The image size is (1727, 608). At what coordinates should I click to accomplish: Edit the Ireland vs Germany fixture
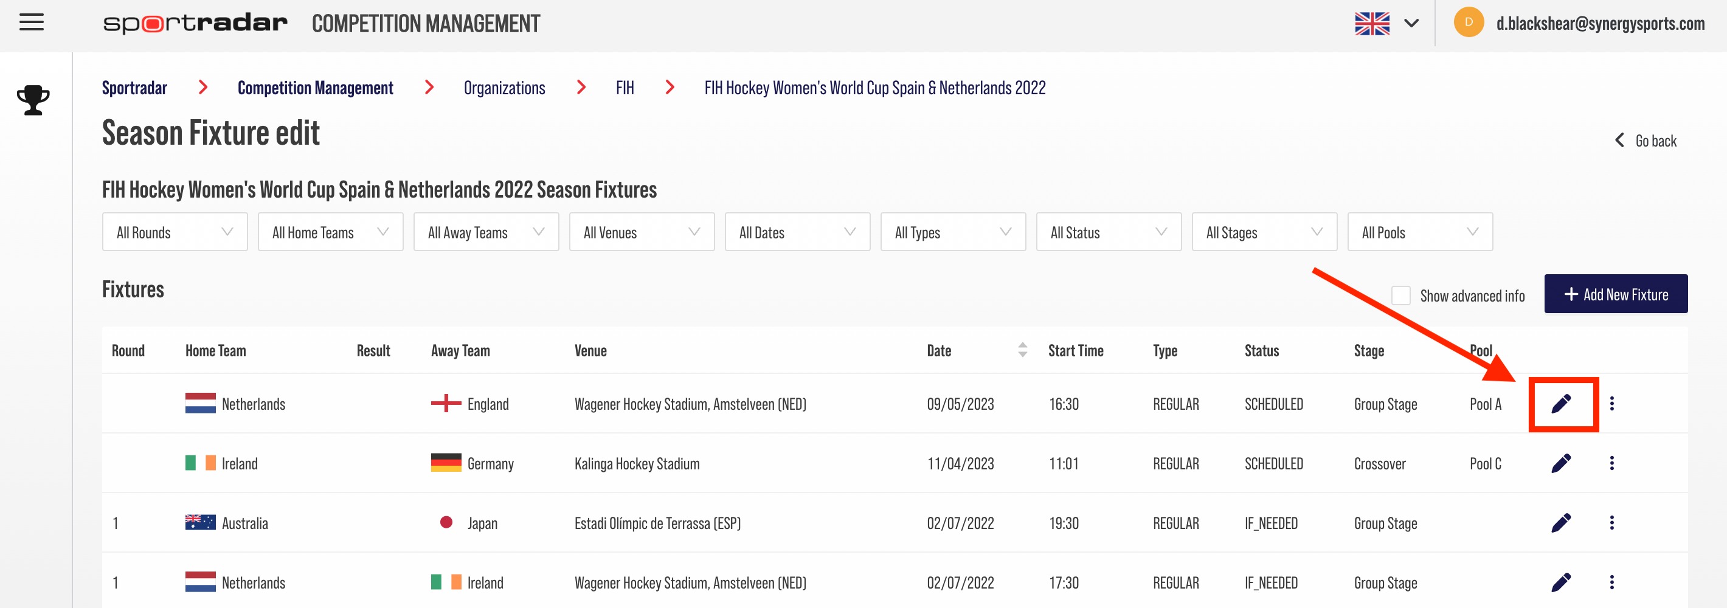pos(1561,463)
